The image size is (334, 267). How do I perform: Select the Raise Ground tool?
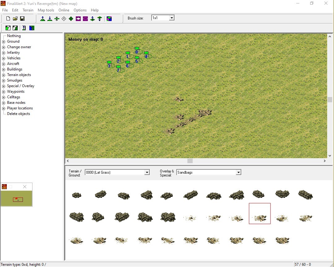click(x=43, y=19)
